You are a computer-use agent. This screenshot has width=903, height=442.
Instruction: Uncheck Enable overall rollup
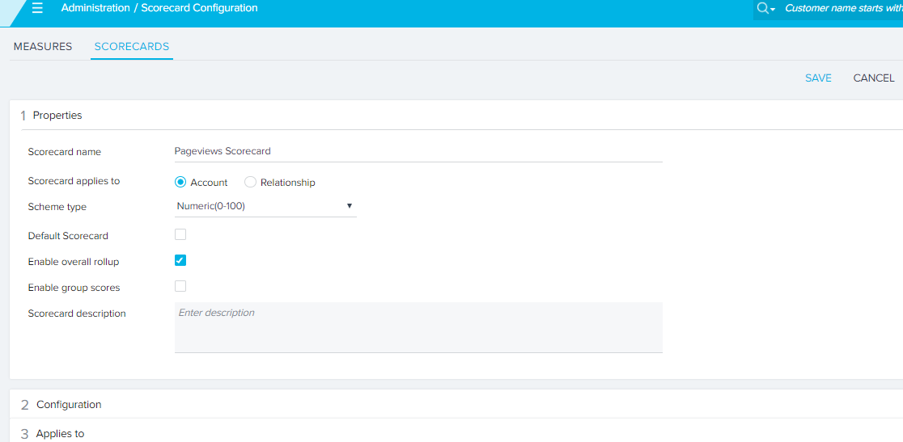pyautogui.click(x=180, y=260)
